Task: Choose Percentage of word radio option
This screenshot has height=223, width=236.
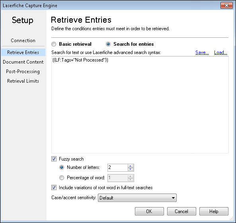Action: (62, 178)
